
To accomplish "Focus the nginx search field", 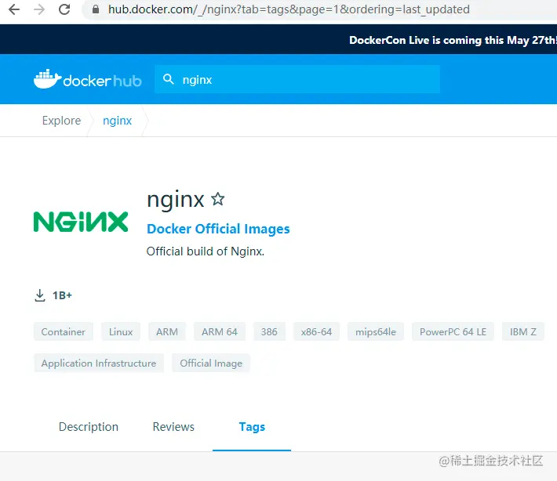I will pyautogui.click(x=297, y=79).
